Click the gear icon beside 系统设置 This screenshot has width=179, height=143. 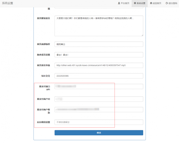[135, 3]
